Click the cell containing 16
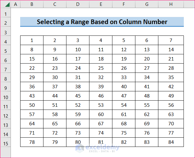 click(55, 59)
